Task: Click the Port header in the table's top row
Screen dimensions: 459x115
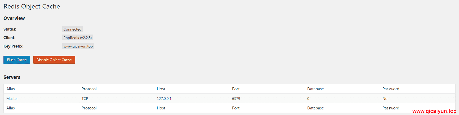Action: coord(236,89)
